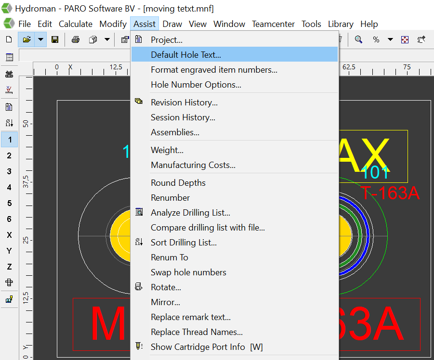Expand the zoom percentage dropdown arrow
Viewport: 434px width, 360px height.
(x=390, y=39)
